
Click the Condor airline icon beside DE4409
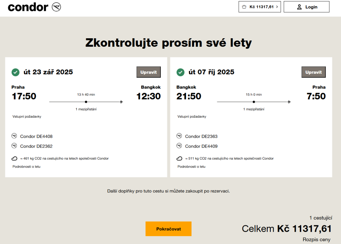coord(179,146)
